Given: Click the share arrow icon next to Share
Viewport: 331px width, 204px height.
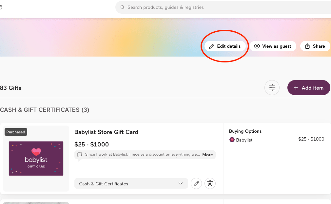Looking at the screenshot, I should click(307, 46).
